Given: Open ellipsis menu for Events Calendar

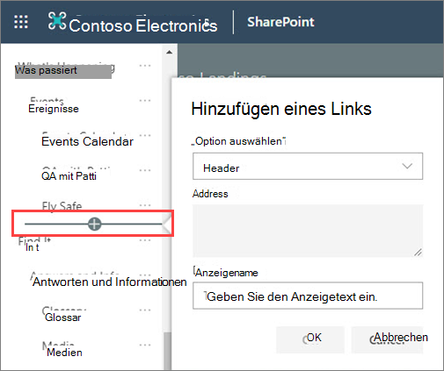Looking at the screenshot, I should [145, 135].
